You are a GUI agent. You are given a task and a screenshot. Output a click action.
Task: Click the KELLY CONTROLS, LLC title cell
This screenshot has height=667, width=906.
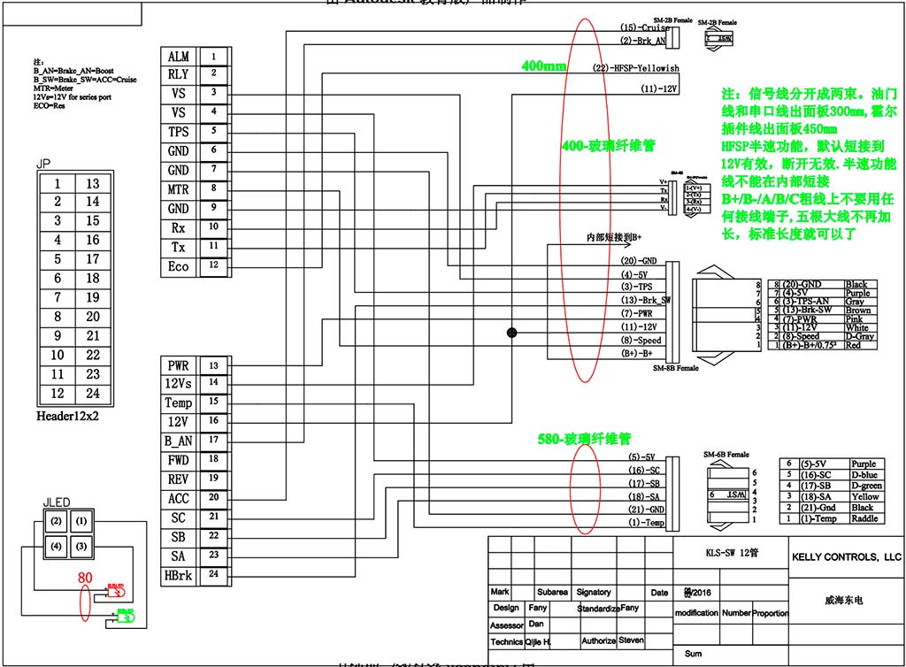click(846, 557)
